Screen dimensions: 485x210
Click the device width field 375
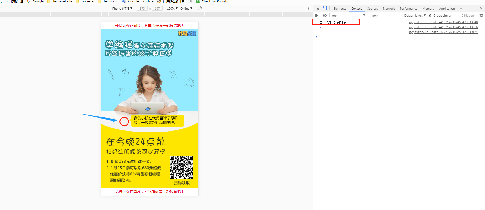(x=142, y=8)
